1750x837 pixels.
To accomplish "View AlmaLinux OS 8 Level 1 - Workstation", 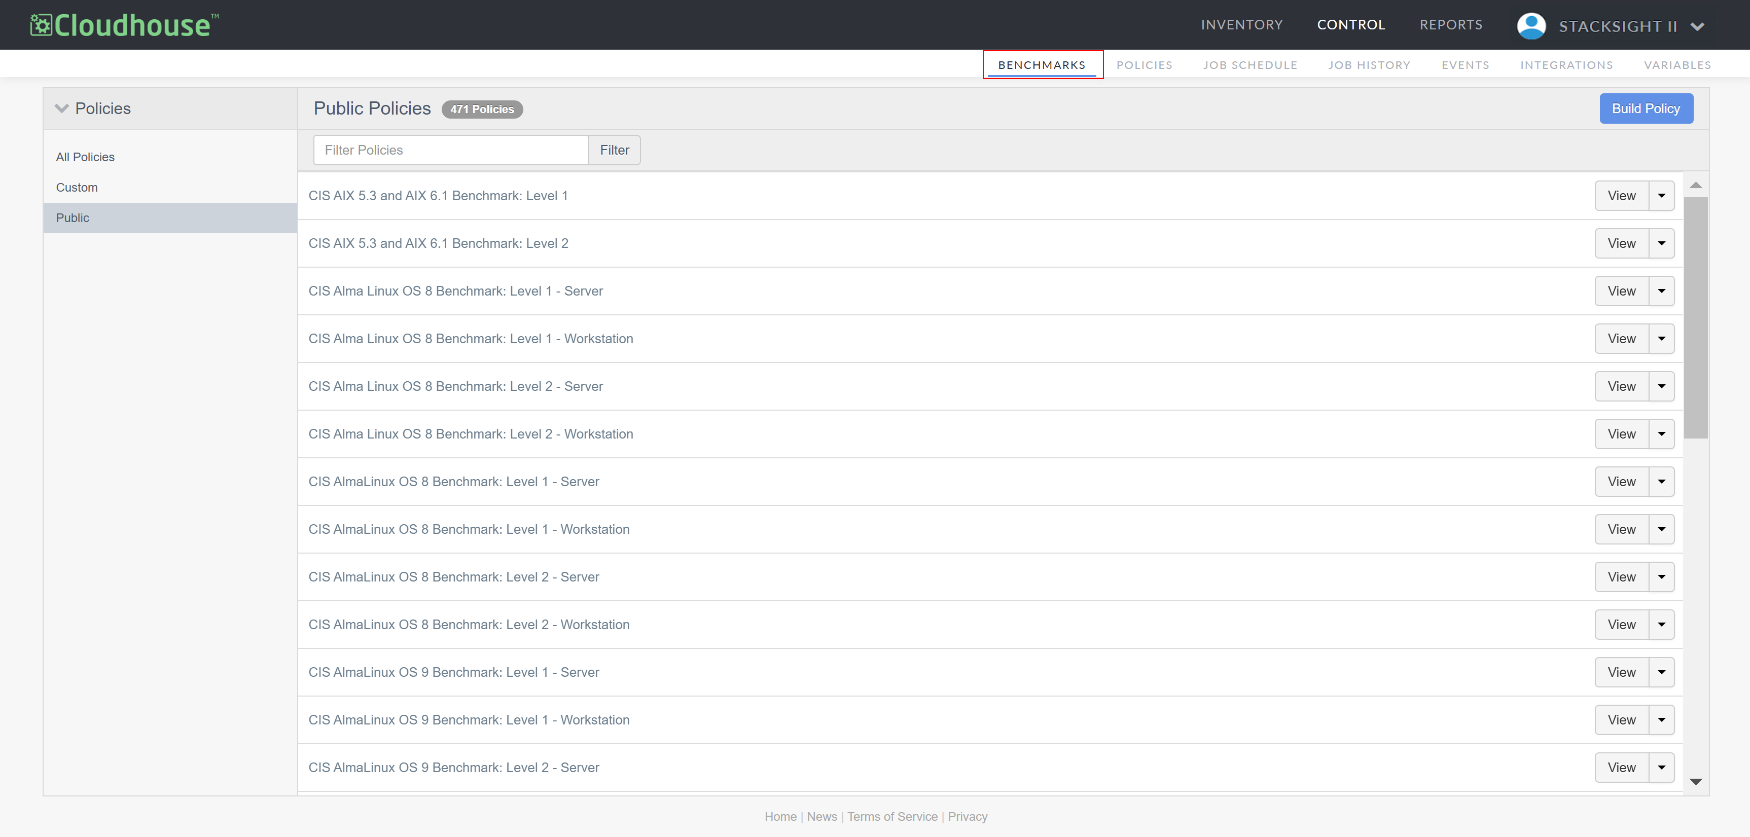I will 1622,529.
